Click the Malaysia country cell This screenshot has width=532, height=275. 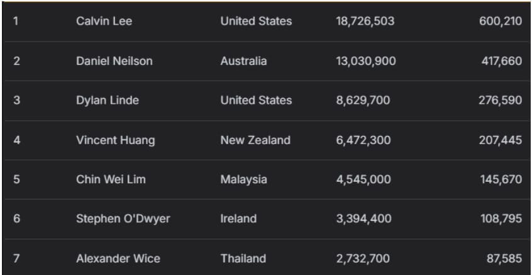coord(243,179)
